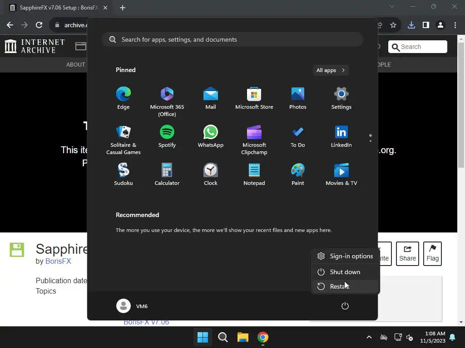Focus the Start menu search box
465x348 pixels.
point(232,40)
